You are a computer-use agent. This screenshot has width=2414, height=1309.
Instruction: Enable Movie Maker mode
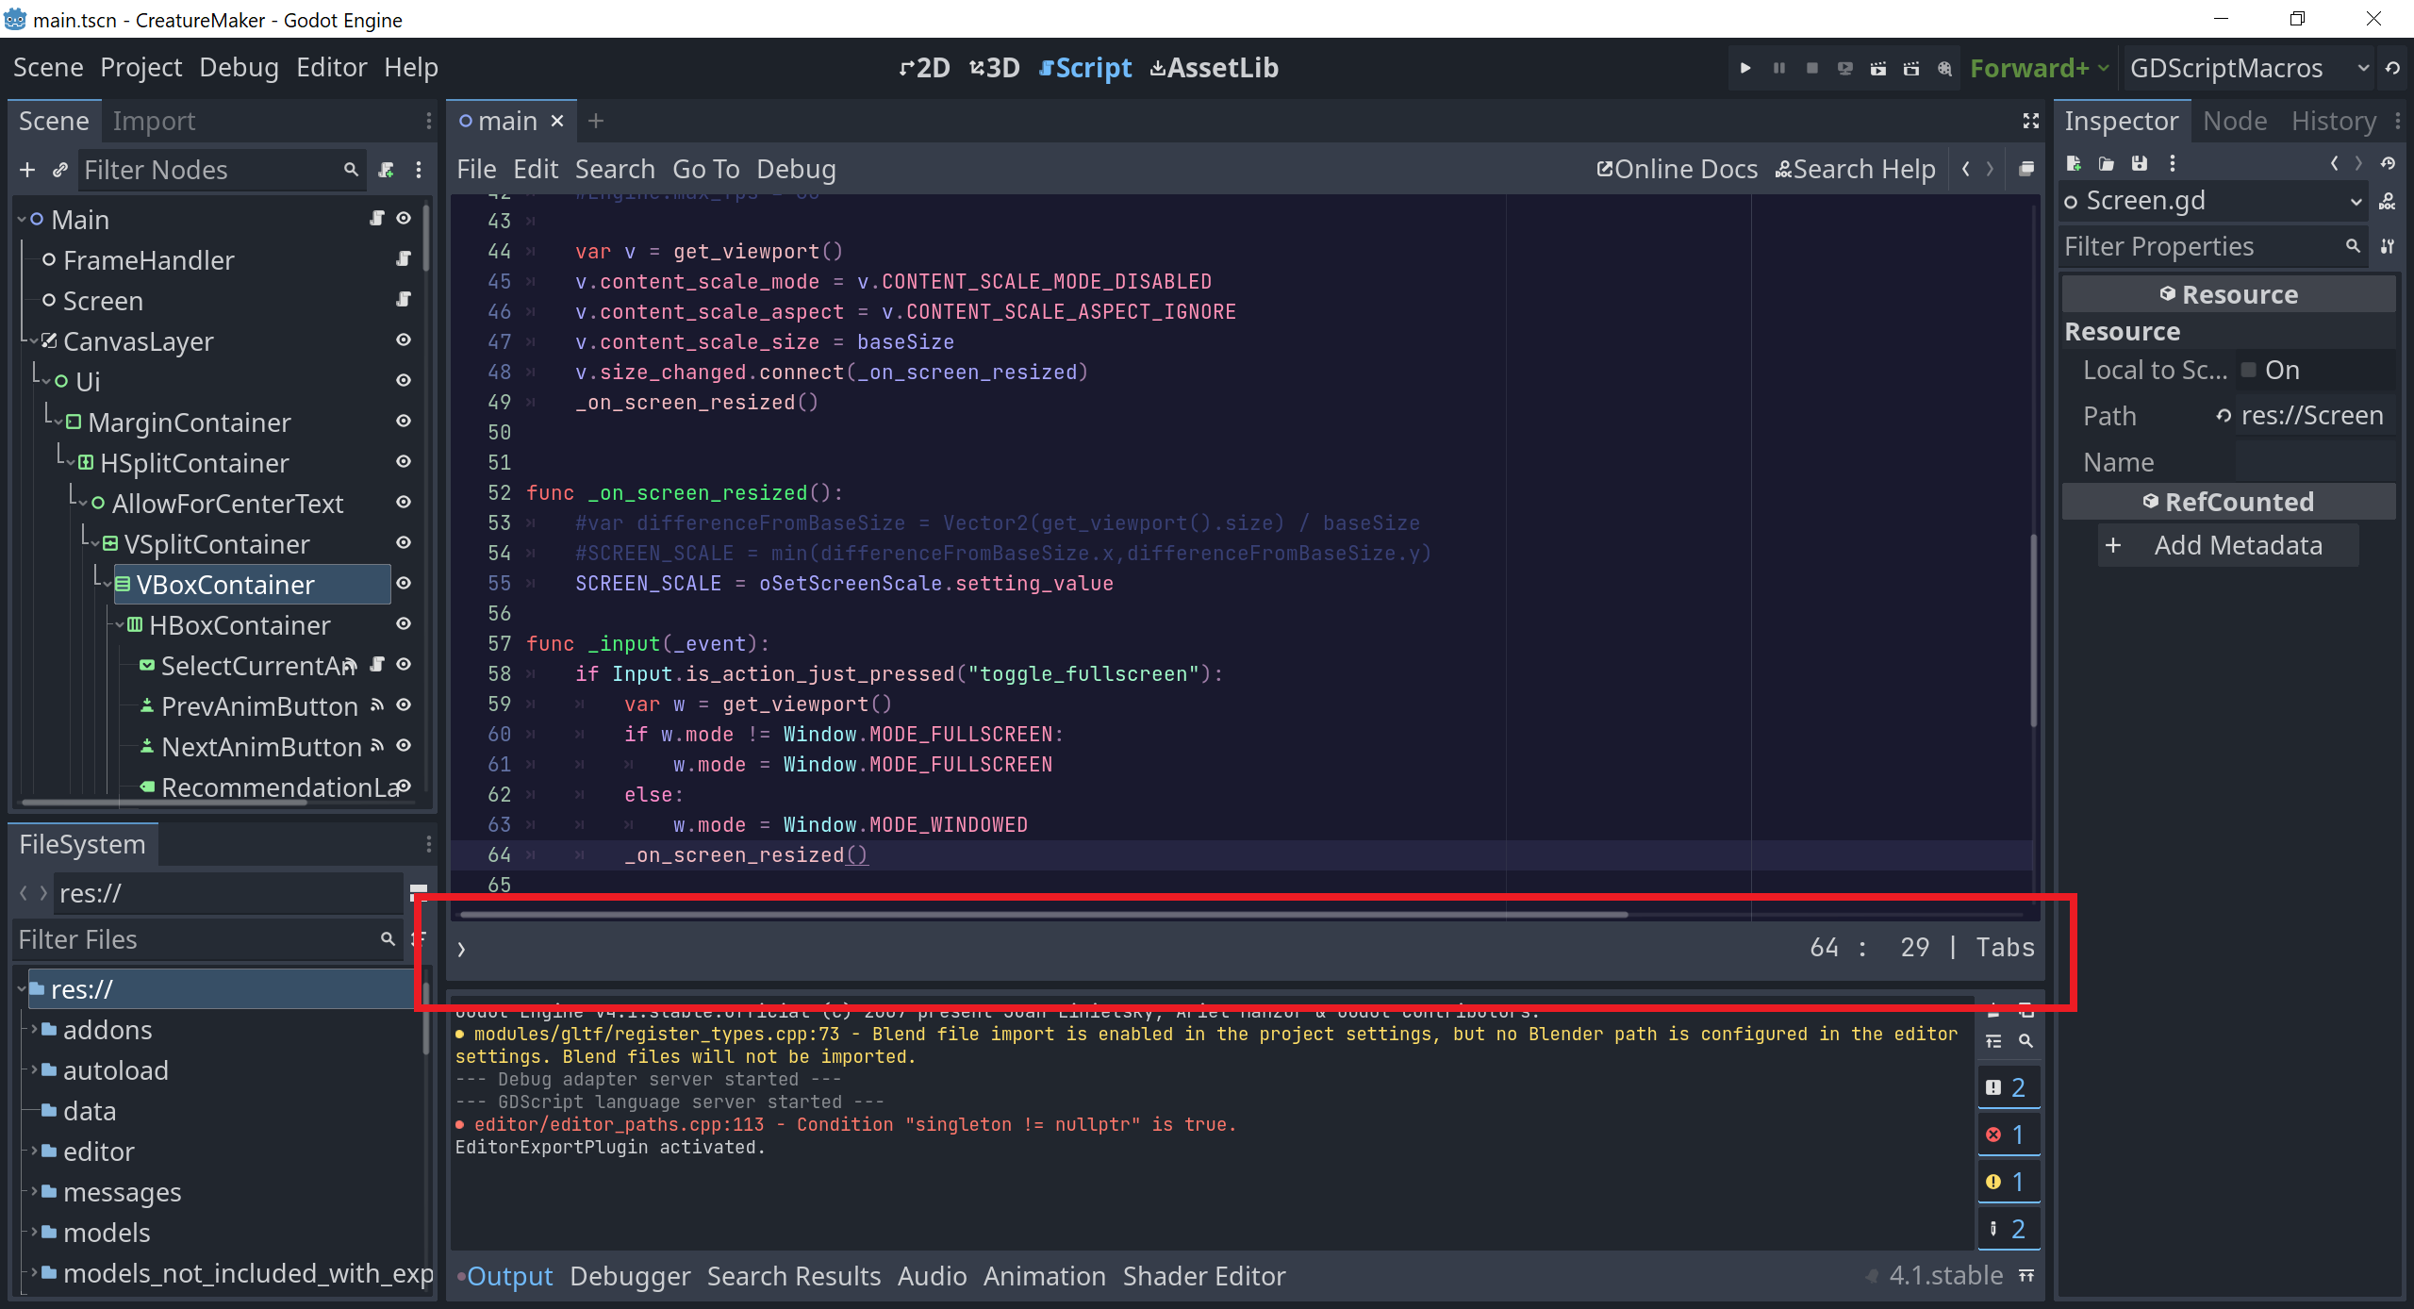click(1944, 67)
